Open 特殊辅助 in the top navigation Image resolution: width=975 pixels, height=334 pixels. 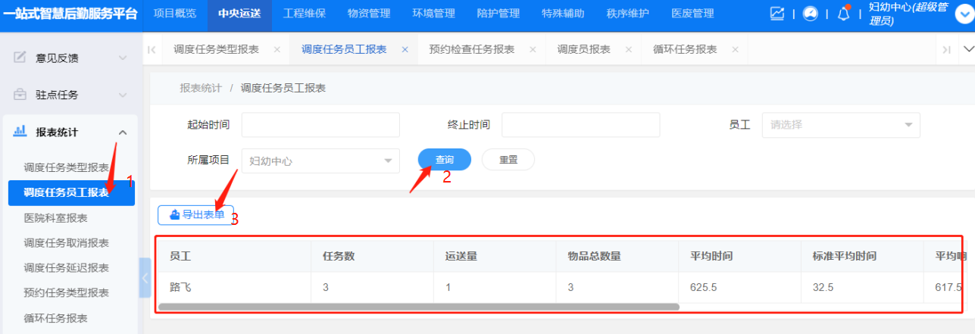(563, 14)
